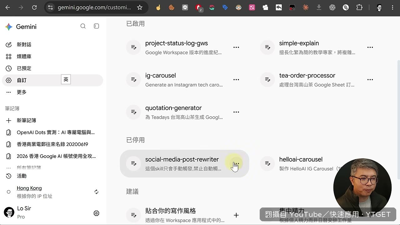400x225 pixels.
Task: Open more options for social-media-post-rewriter
Action: coord(236,163)
